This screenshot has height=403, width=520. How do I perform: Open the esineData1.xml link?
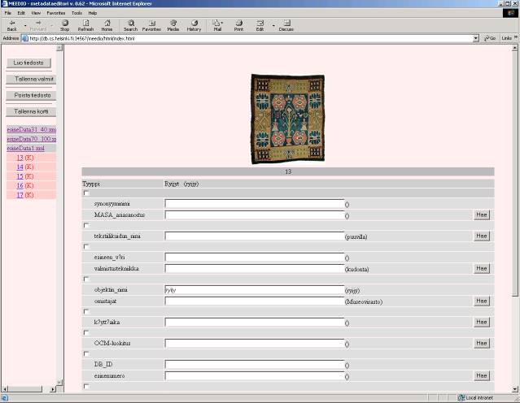[25, 149]
